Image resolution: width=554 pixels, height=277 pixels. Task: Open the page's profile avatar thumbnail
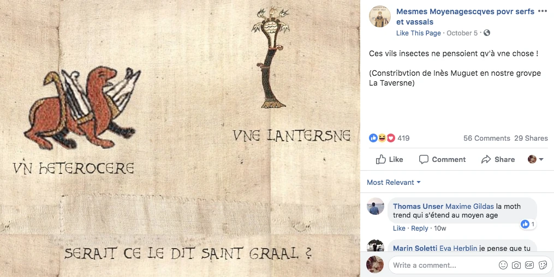[380, 16]
